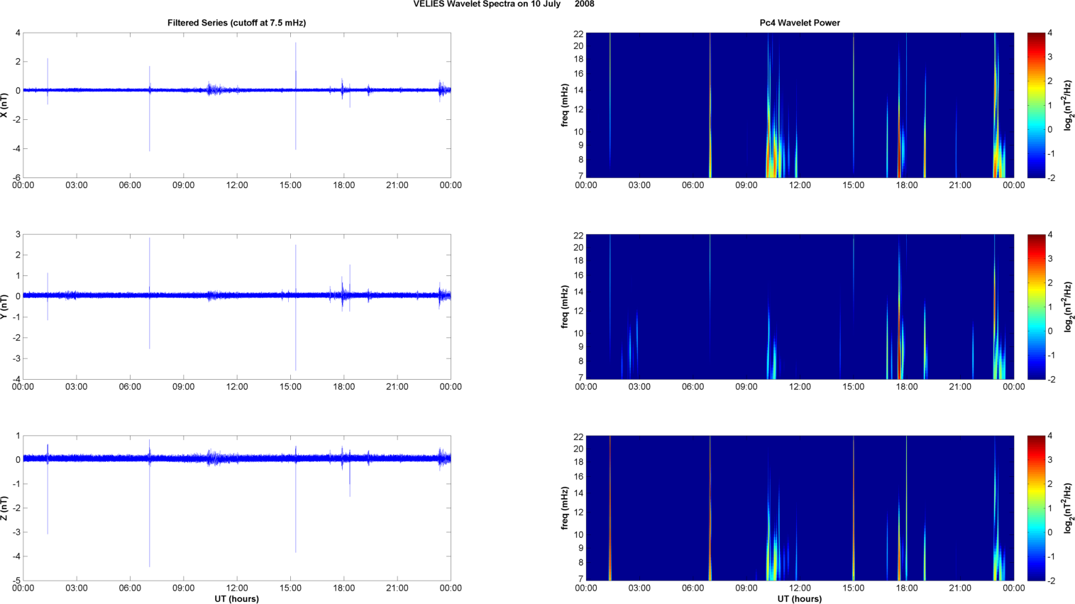
Task: Click 'freq (mHz)' label of middle wavelet plot
Action: (565, 307)
